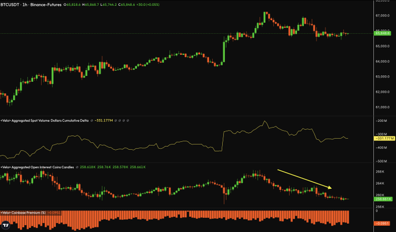
Task: Click the -400M delta axis label
Action: pos(381,147)
